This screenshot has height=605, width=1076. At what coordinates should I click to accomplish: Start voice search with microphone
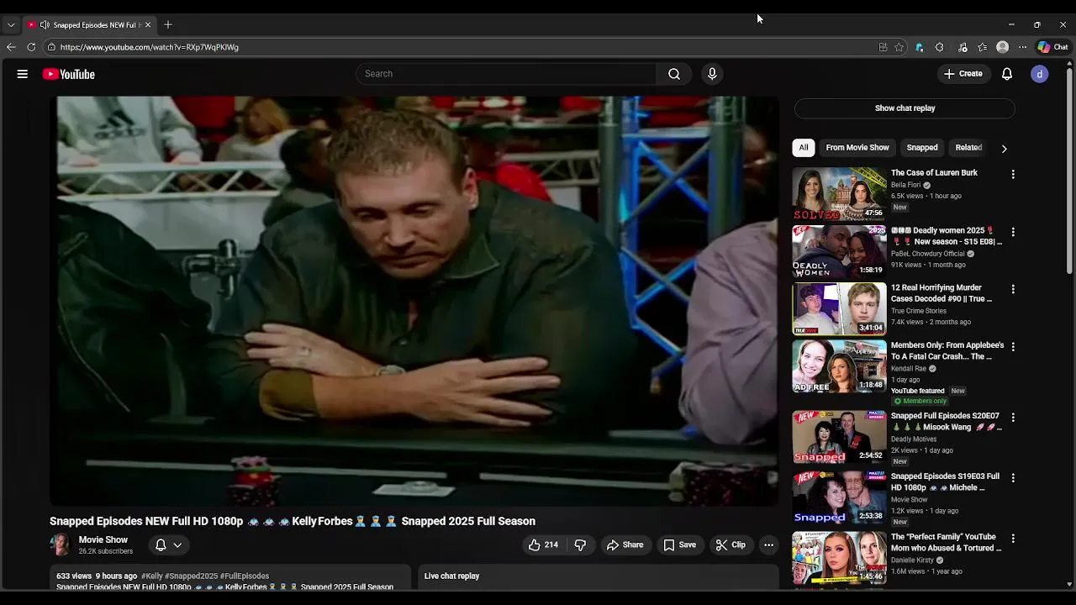[x=712, y=74]
